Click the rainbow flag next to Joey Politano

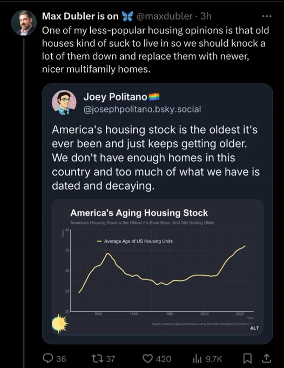coord(154,97)
